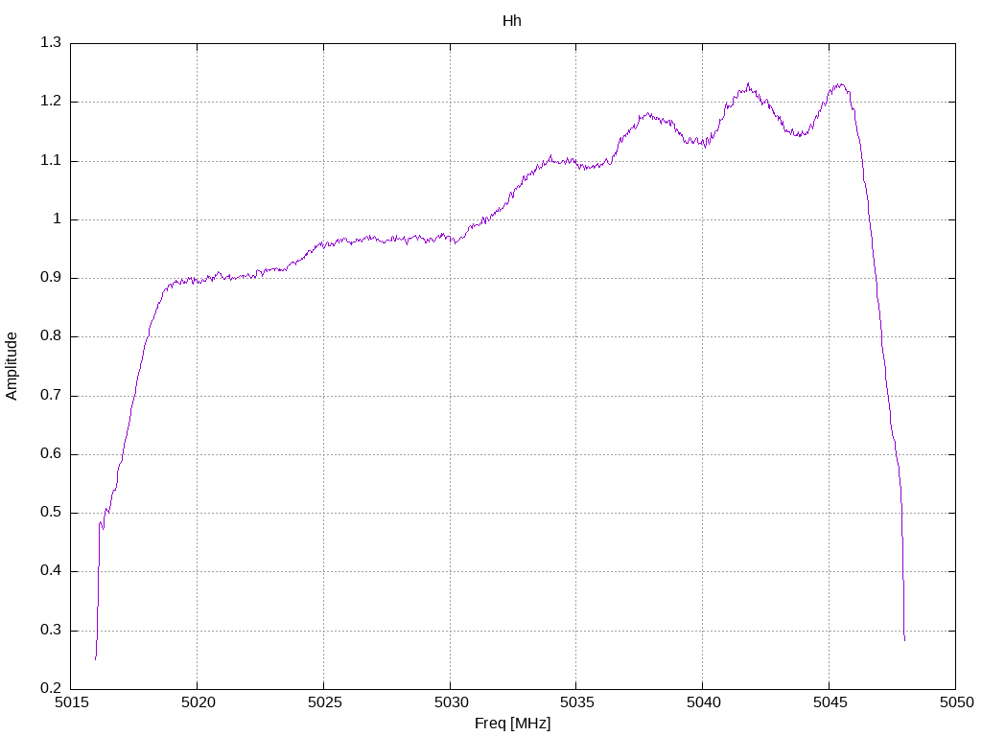Click the x-axis tick label 5045
The image size is (982, 736).
point(830,702)
